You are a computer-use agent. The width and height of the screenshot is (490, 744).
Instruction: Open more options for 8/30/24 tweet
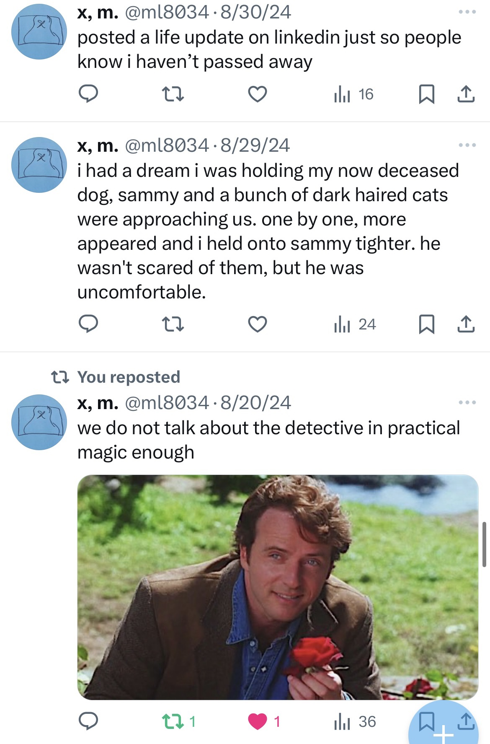point(467,12)
